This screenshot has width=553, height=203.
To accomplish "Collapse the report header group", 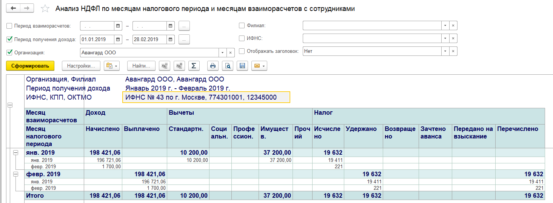I will [9, 106].
